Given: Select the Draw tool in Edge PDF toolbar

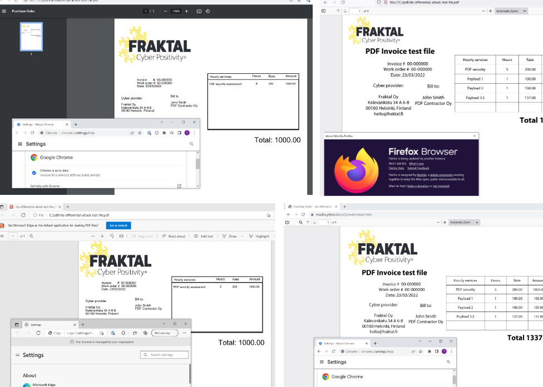Looking at the screenshot, I should click(229, 237).
